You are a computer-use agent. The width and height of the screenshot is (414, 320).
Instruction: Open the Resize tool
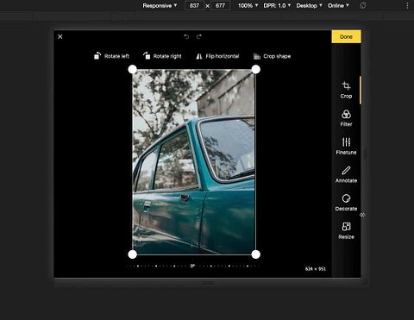pyautogui.click(x=346, y=231)
